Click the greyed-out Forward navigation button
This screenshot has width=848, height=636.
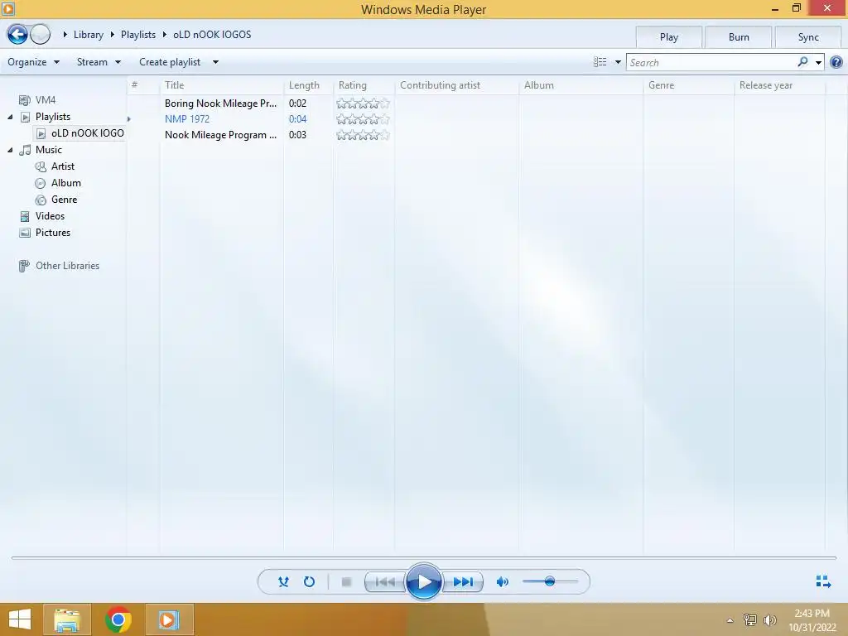40,35
